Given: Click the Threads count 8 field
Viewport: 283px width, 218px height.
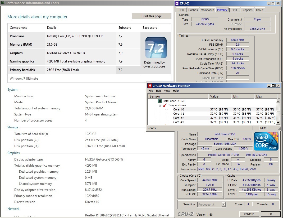Looking at the screenshot, I should (273, 204).
